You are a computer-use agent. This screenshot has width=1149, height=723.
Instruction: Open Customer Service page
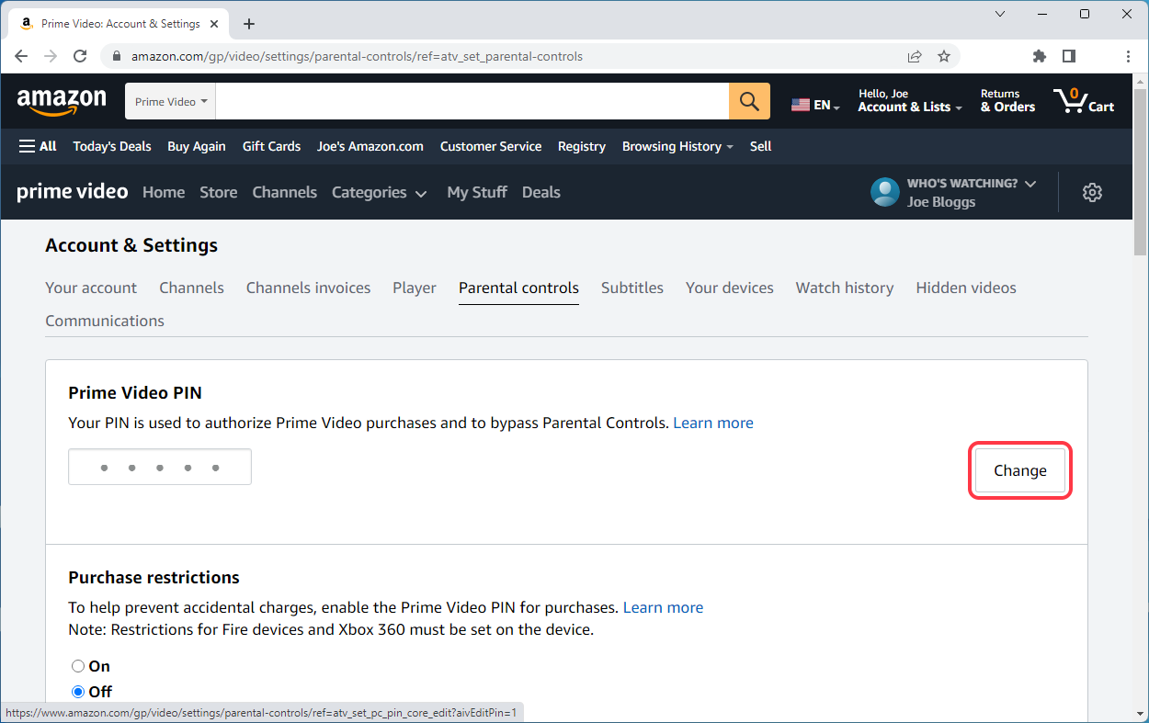click(x=491, y=146)
